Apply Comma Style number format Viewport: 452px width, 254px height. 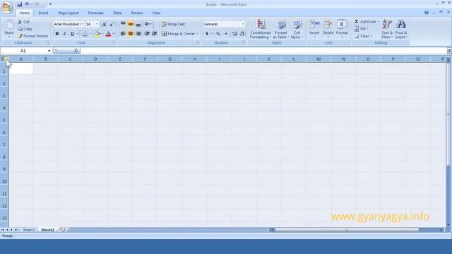[226, 34]
